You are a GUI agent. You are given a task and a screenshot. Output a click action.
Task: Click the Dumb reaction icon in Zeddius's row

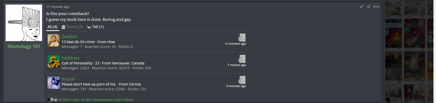242,38
